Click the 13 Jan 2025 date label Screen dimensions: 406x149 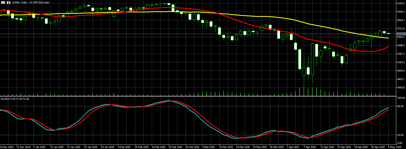pyautogui.click(x=57, y=147)
